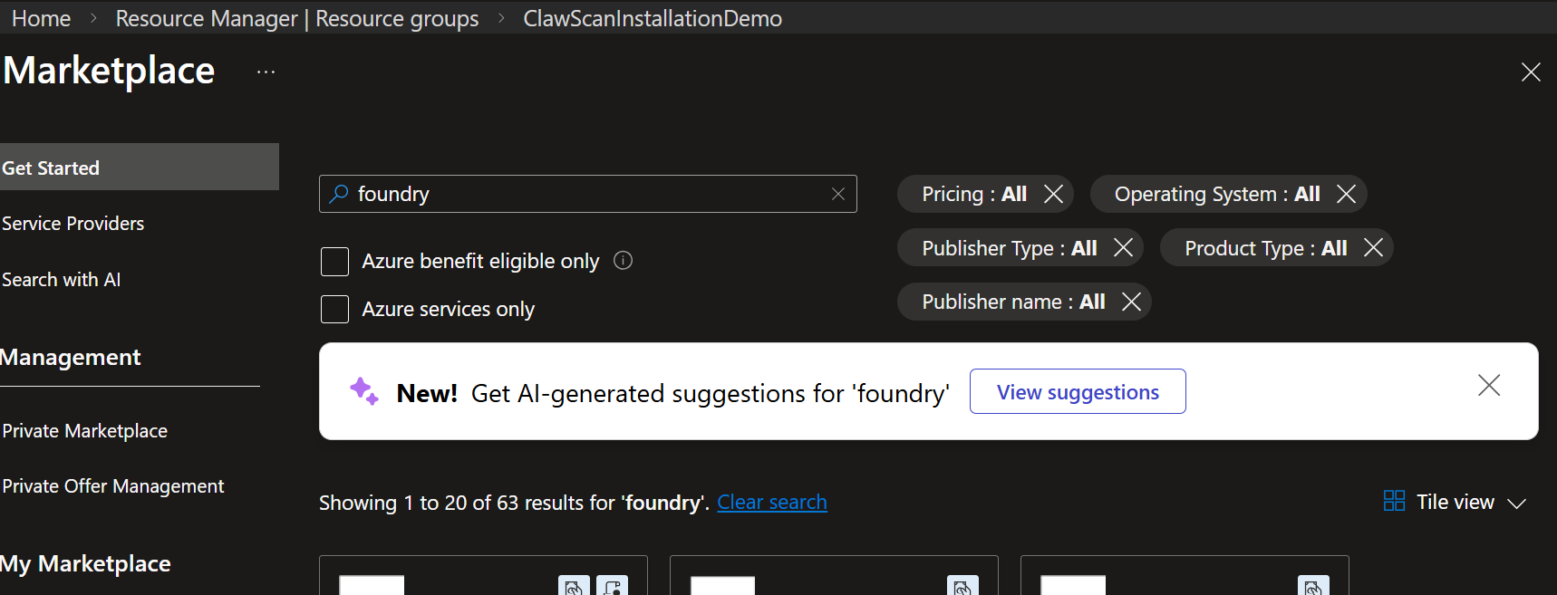This screenshot has height=595, width=1557.
Task: Open Private Marketplace in sidebar
Action: pos(85,431)
